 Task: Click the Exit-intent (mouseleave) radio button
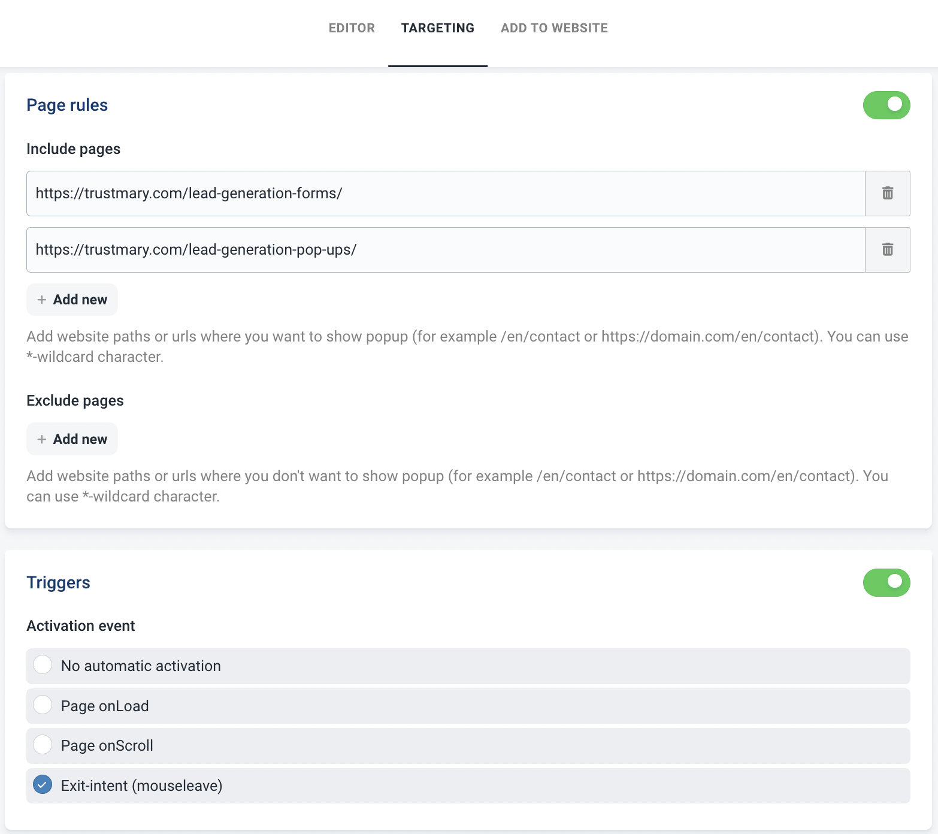pyautogui.click(x=43, y=785)
